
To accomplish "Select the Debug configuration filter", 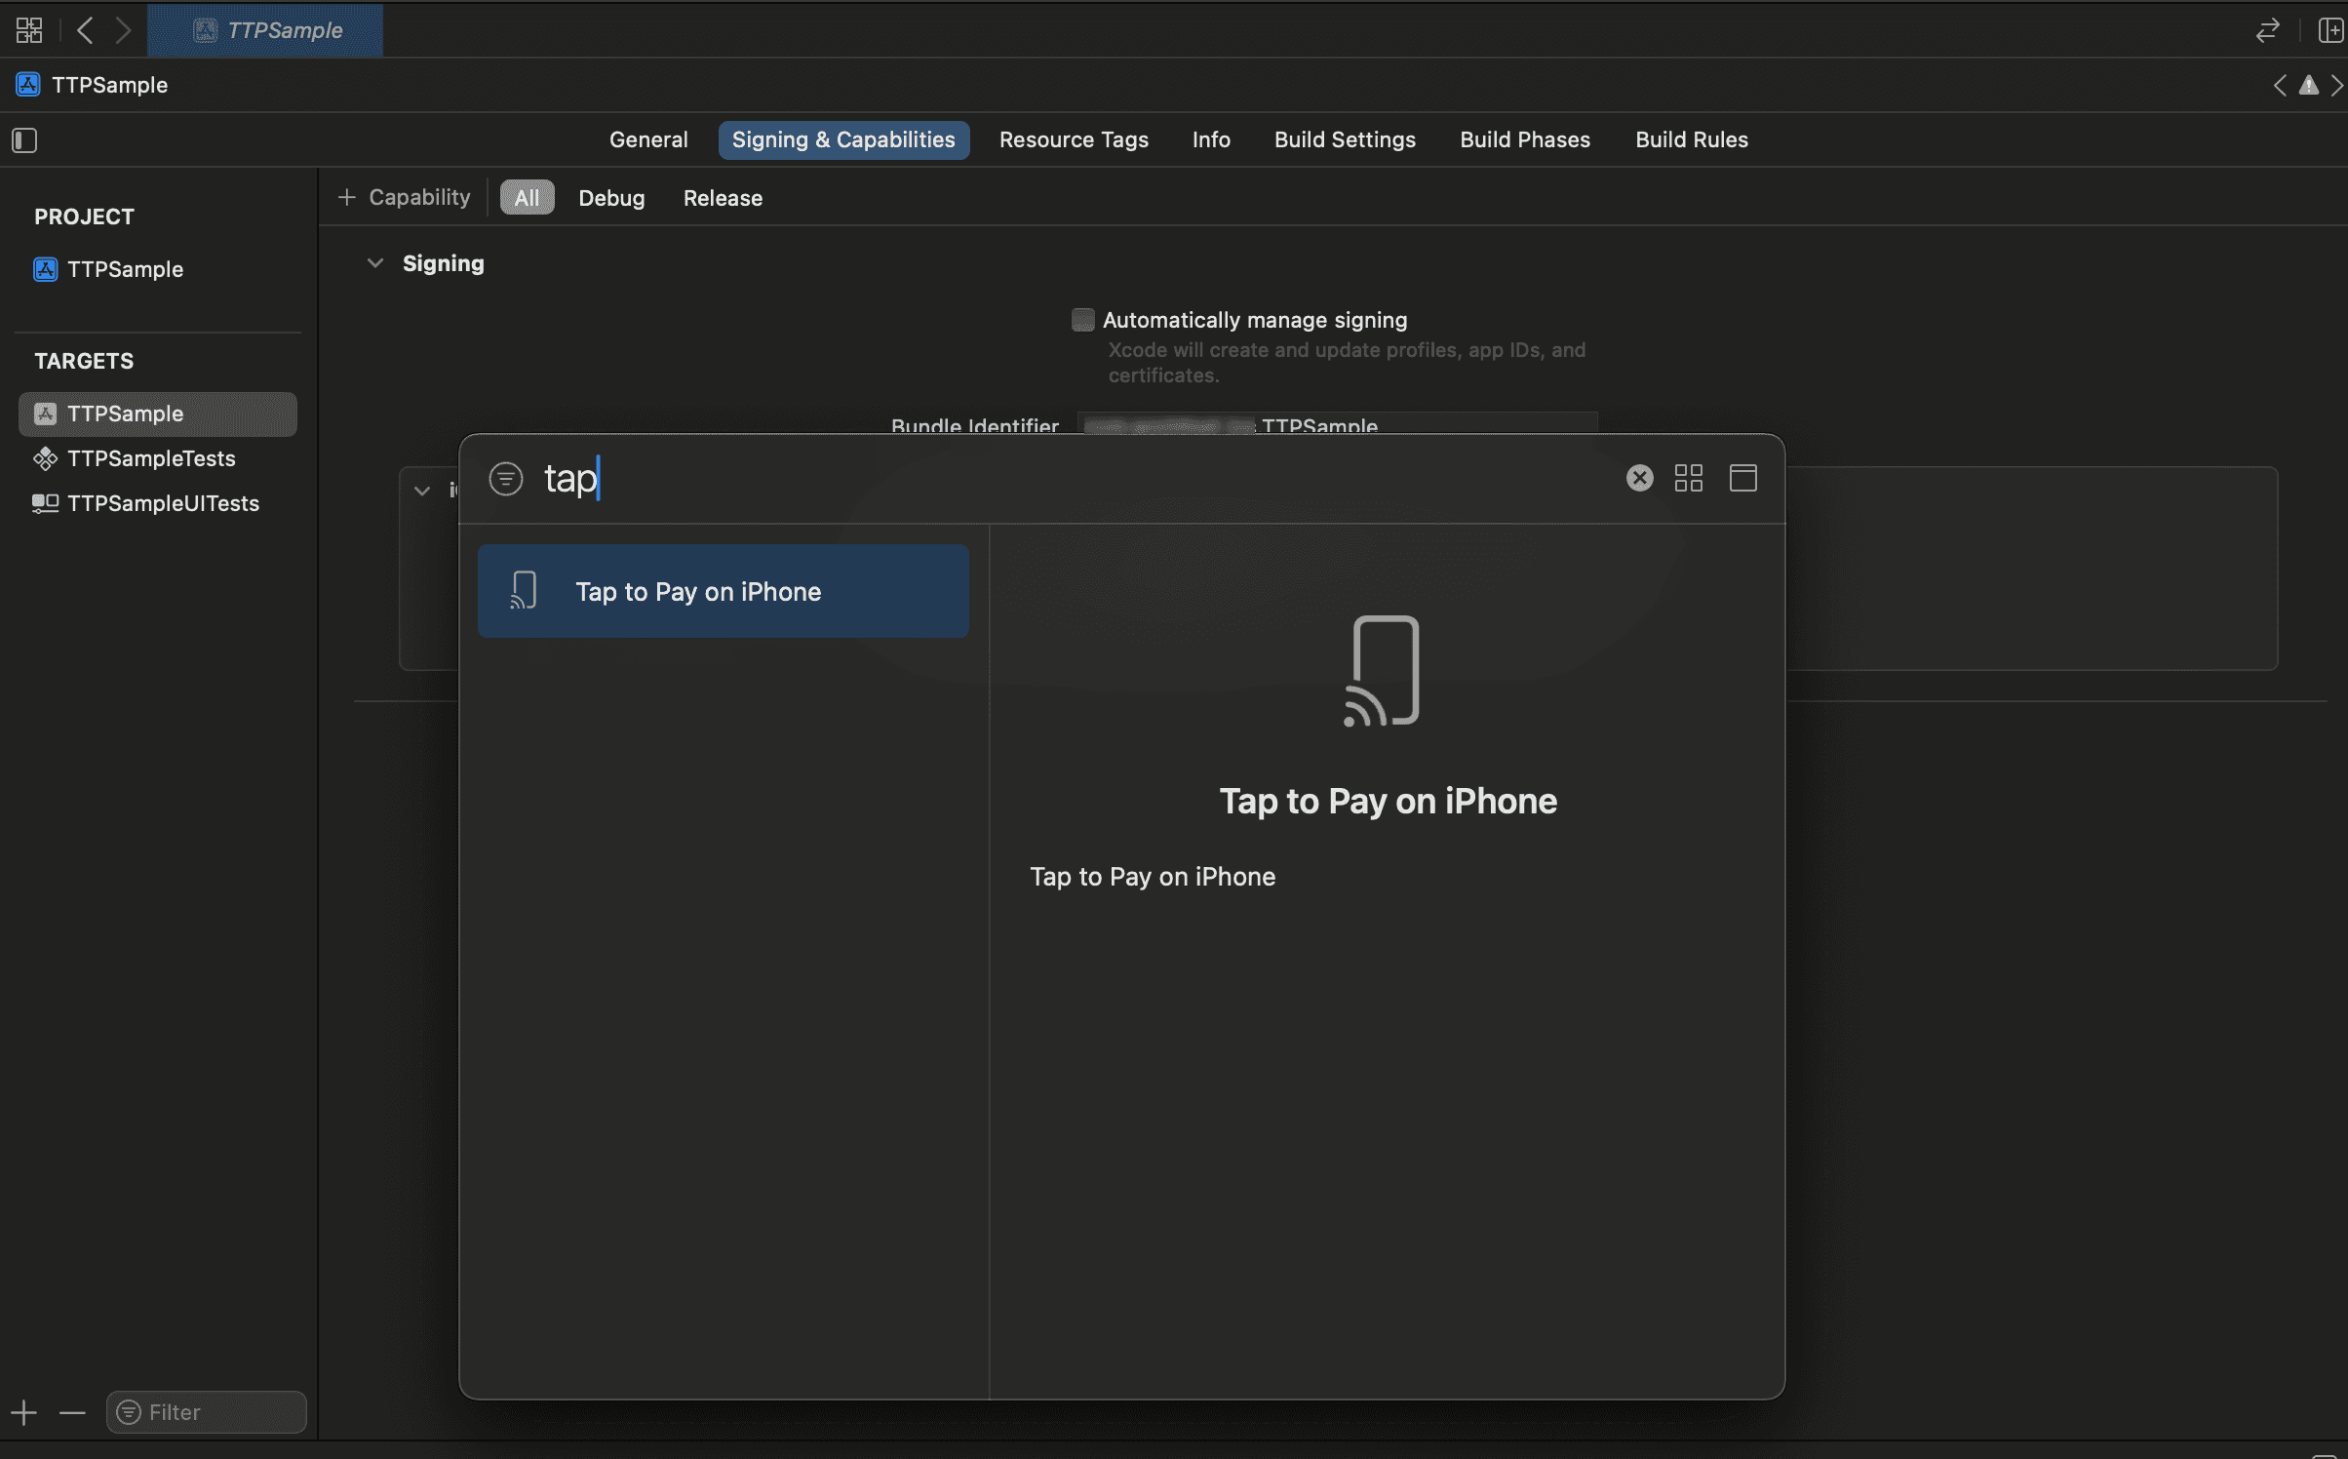I will click(x=611, y=198).
